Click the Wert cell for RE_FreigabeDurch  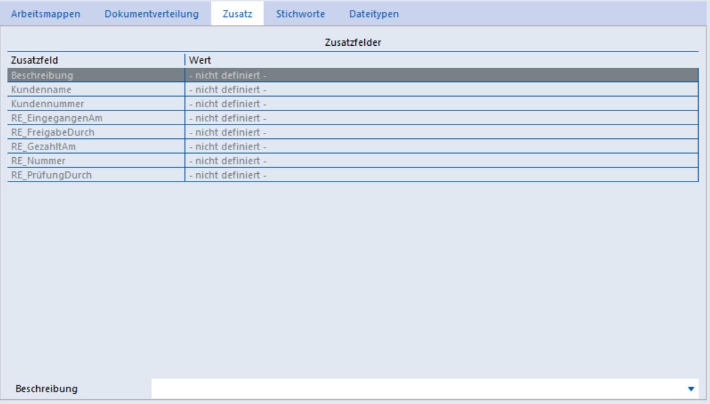click(441, 132)
